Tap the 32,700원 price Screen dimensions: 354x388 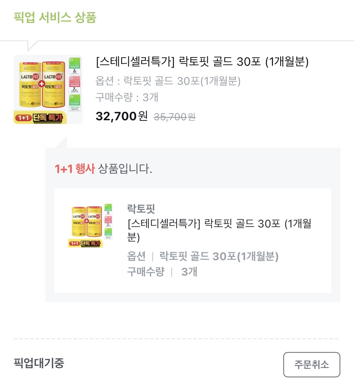122,116
